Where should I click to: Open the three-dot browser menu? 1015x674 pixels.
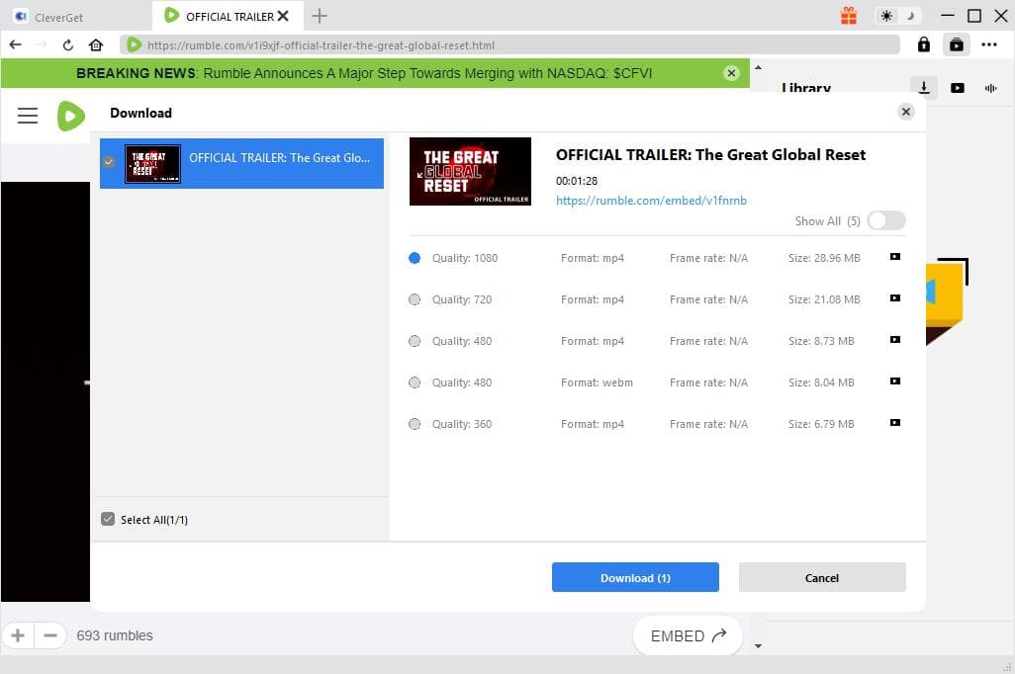click(x=989, y=44)
